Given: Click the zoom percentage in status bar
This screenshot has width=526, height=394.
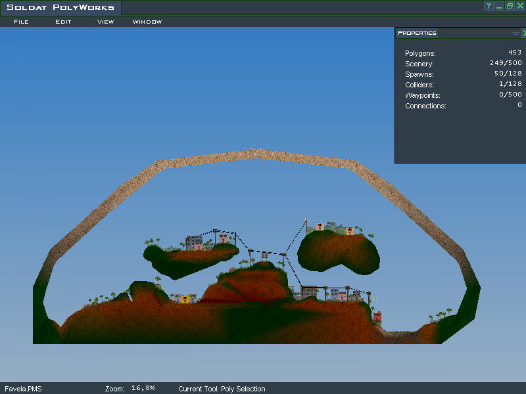Looking at the screenshot, I should click(143, 389).
